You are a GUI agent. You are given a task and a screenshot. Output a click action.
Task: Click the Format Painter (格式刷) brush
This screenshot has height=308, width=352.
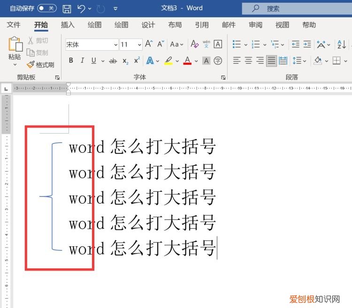31,65
